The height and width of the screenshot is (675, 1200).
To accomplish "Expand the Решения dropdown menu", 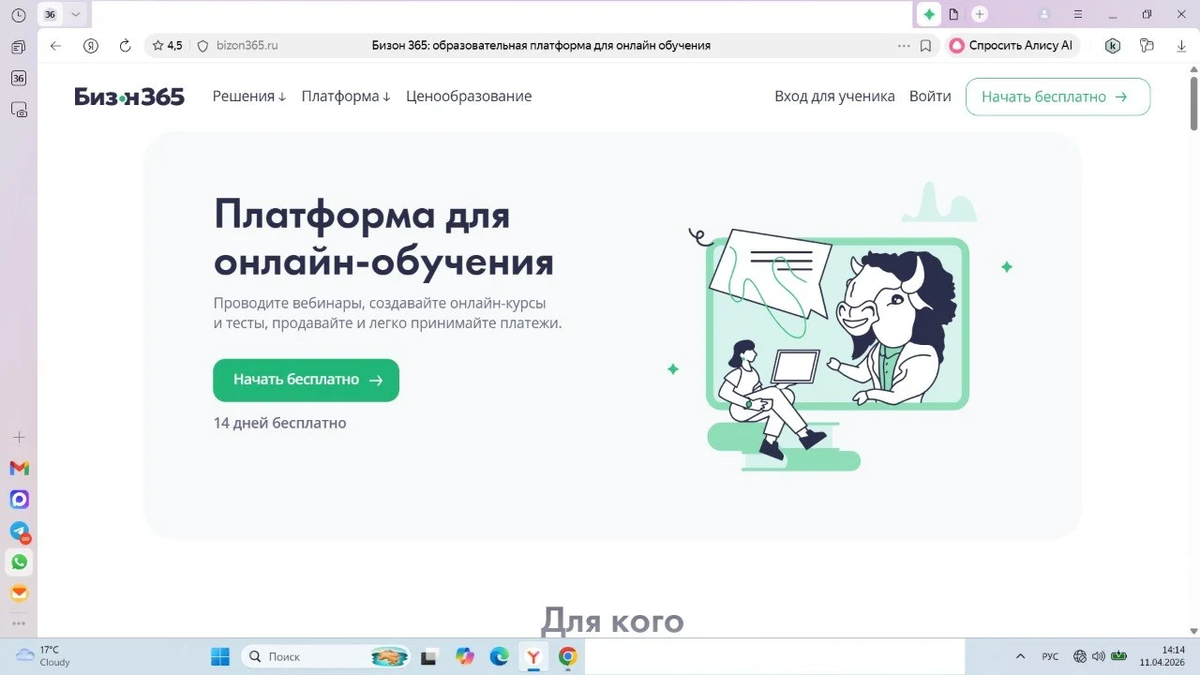I will click(249, 97).
